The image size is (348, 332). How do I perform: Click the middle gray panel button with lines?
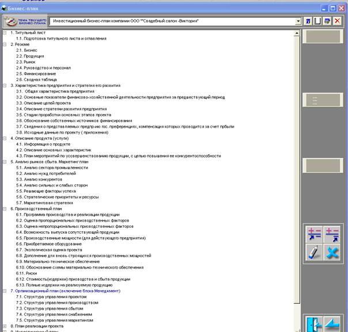[323, 100]
